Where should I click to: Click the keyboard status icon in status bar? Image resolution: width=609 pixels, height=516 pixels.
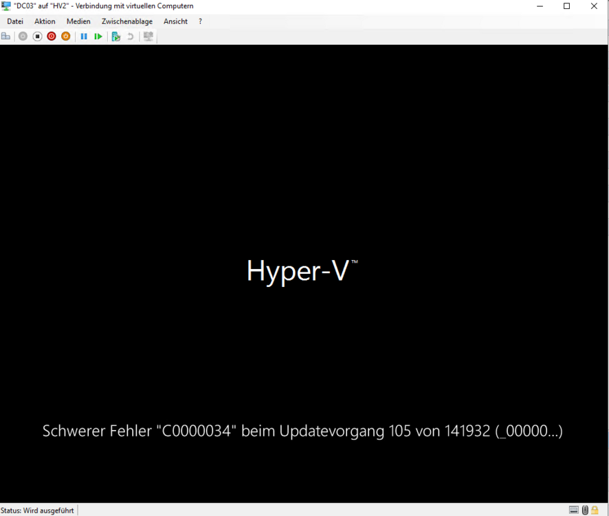[x=574, y=510]
